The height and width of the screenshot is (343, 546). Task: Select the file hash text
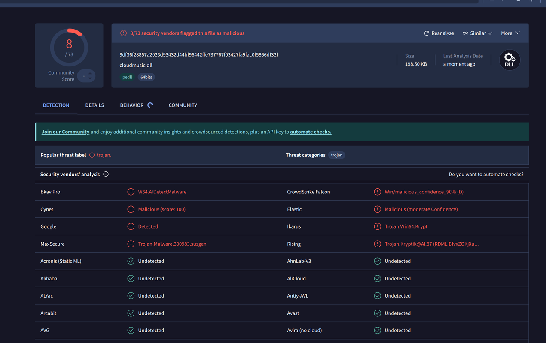point(199,55)
